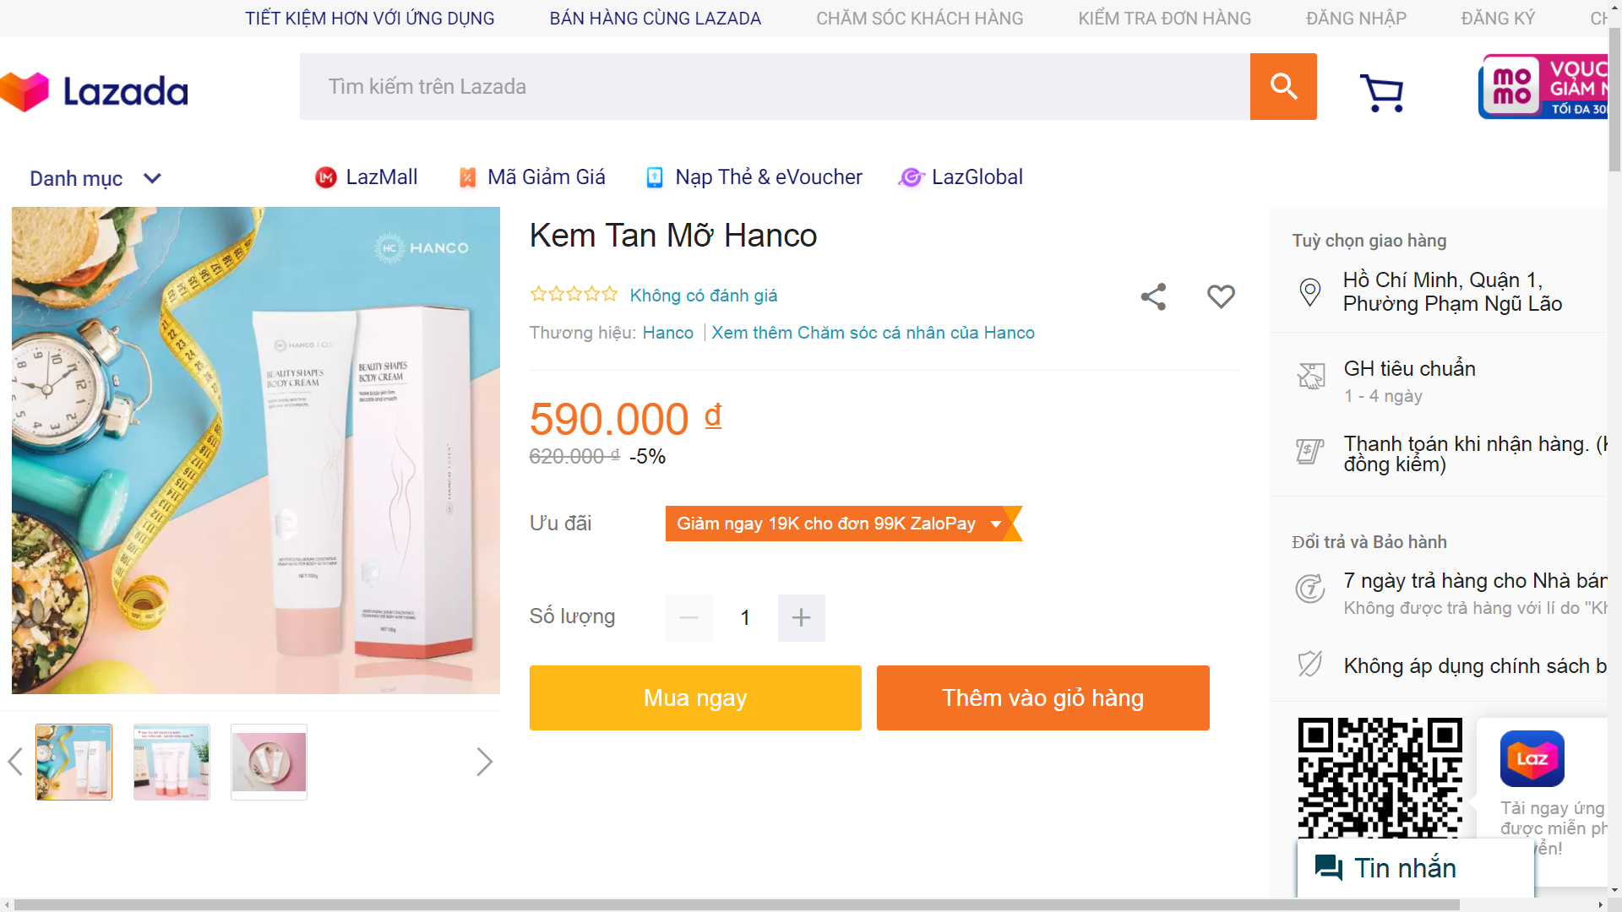Open the Tin nhắn chat icon
Image resolution: width=1622 pixels, height=912 pixels.
tap(1329, 867)
